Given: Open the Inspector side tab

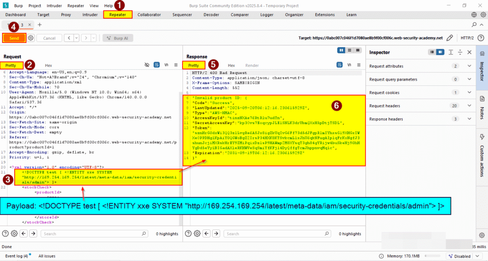Looking at the screenshot, I should pos(482,67).
